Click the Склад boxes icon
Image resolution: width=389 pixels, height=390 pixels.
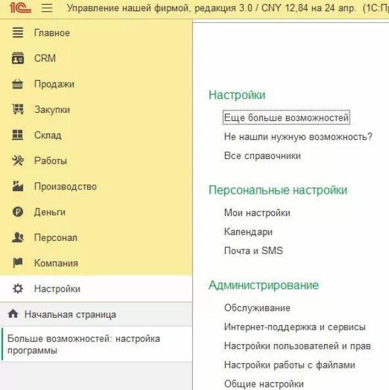click(18, 135)
